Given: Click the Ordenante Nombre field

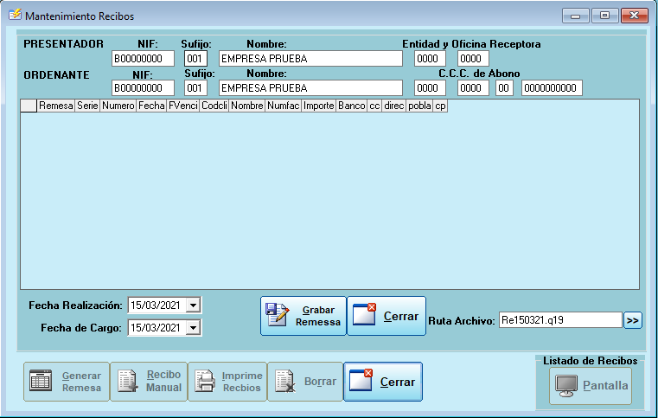Looking at the screenshot, I should click(x=310, y=87).
